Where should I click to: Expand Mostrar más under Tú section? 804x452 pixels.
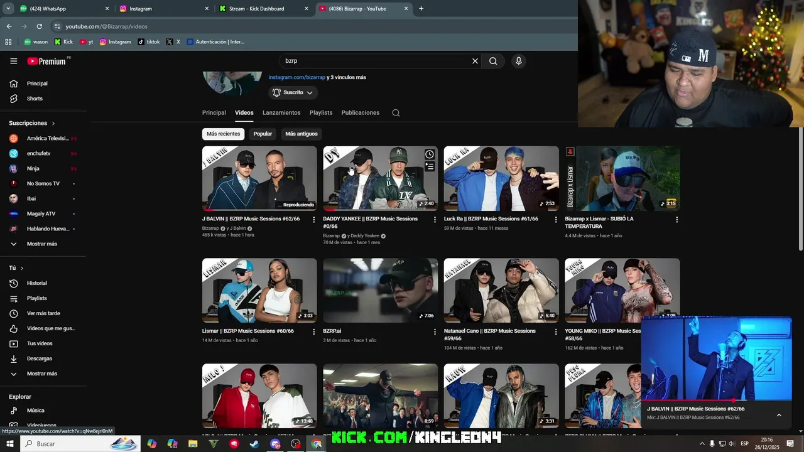pyautogui.click(x=43, y=374)
